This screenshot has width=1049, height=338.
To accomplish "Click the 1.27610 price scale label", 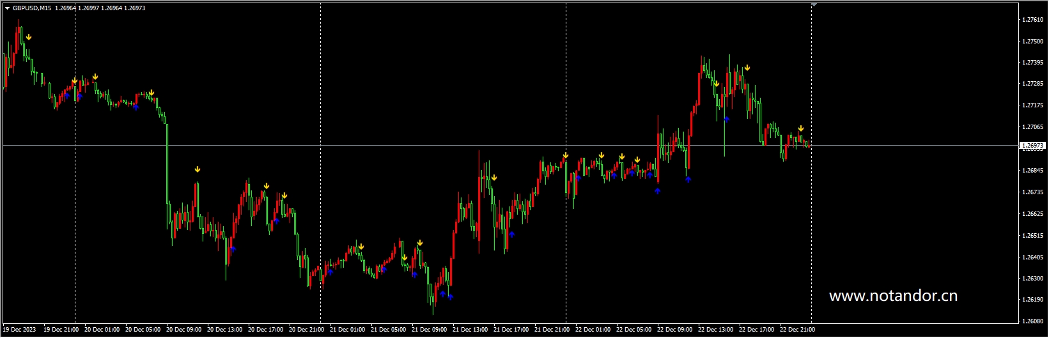I will (x=1032, y=20).
